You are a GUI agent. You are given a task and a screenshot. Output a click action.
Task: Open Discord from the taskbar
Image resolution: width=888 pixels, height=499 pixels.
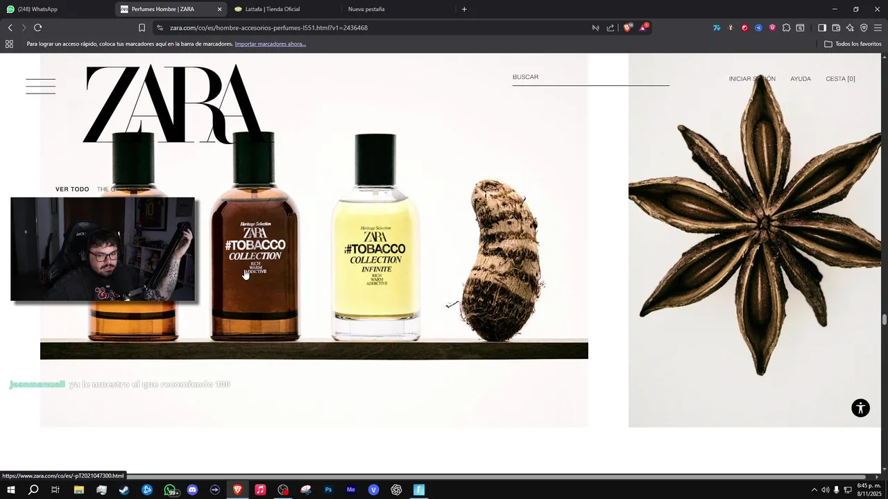pyautogui.click(x=192, y=490)
